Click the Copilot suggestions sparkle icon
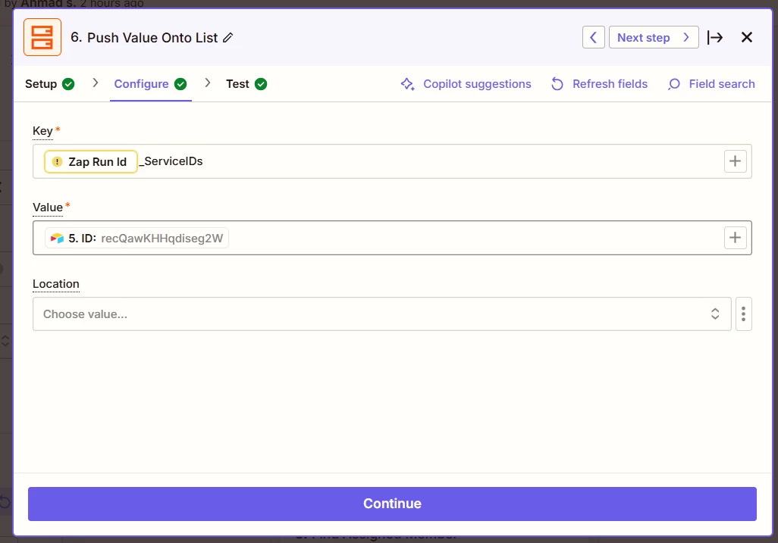The height and width of the screenshot is (543, 778). tap(407, 84)
